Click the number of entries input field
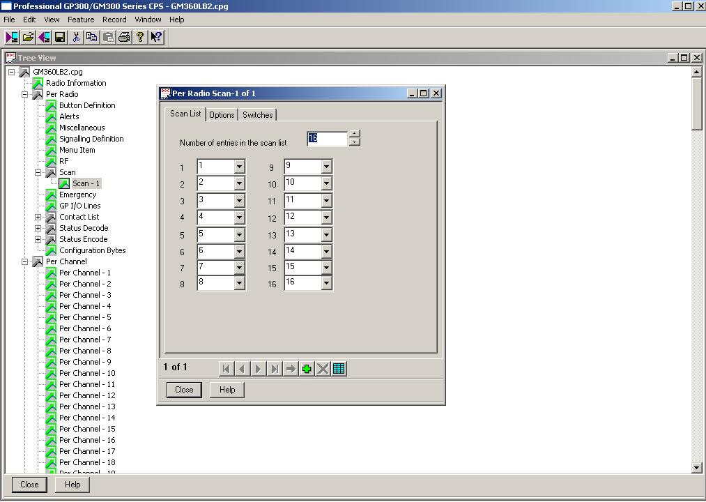Screen dimensions: 706x502 coord(328,138)
